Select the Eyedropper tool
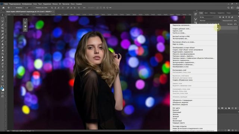Image resolution: width=239 pixels, height=134 pixels. coord(3,34)
